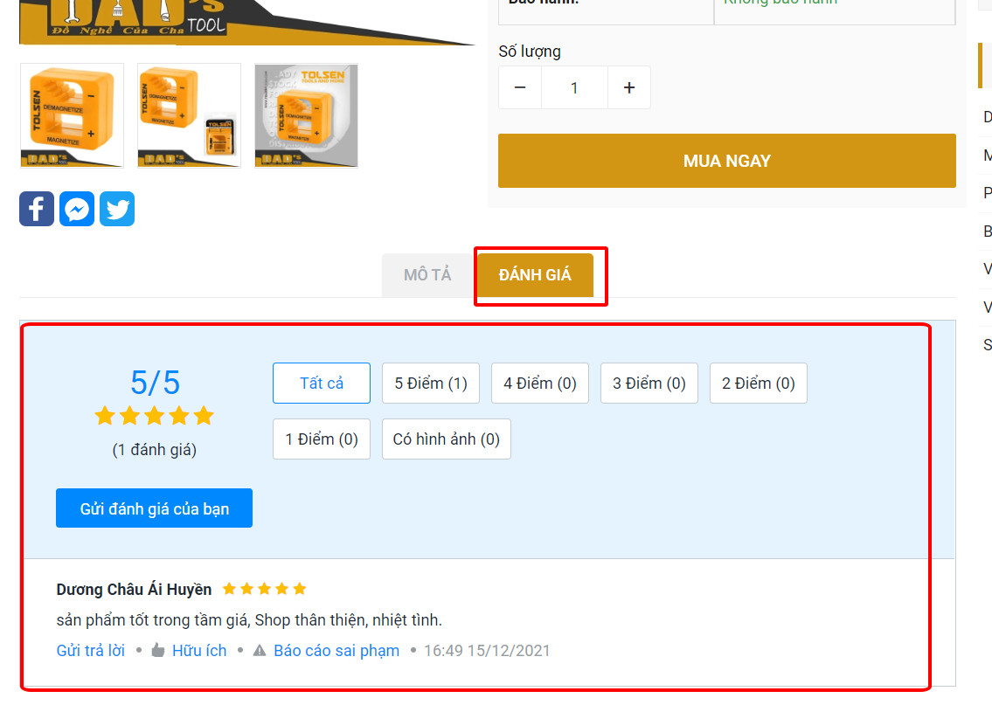Filter reviews by 2 Điểm (0)
This screenshot has height=705, width=992.
759,384
